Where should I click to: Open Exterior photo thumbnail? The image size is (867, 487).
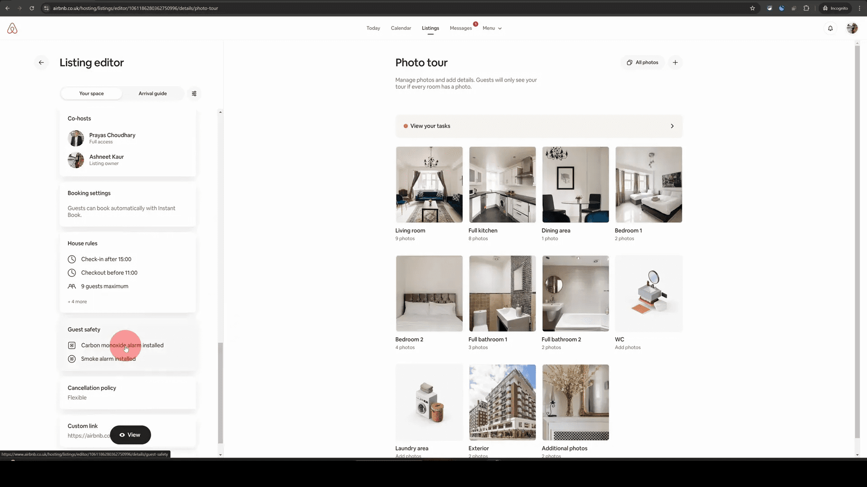(502, 402)
